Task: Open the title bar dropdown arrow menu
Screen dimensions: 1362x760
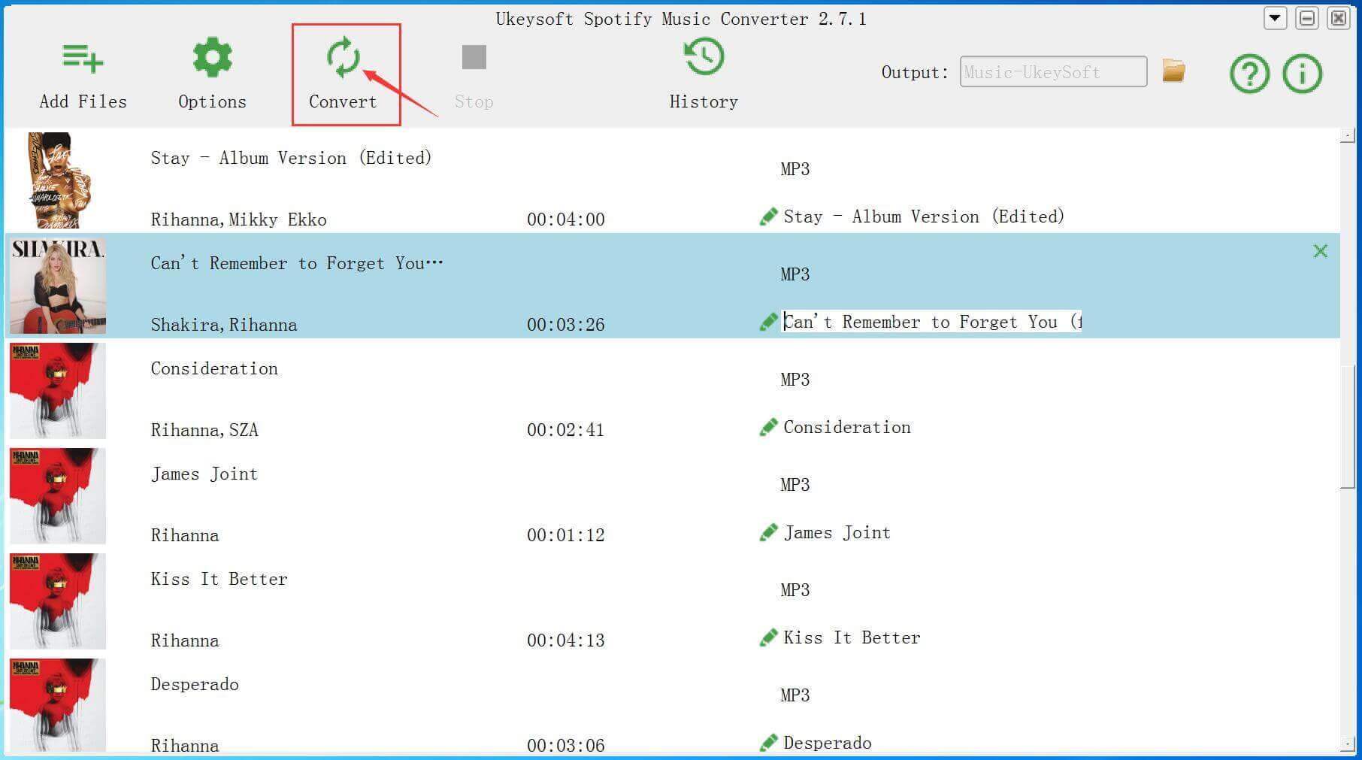Action: [x=1275, y=18]
